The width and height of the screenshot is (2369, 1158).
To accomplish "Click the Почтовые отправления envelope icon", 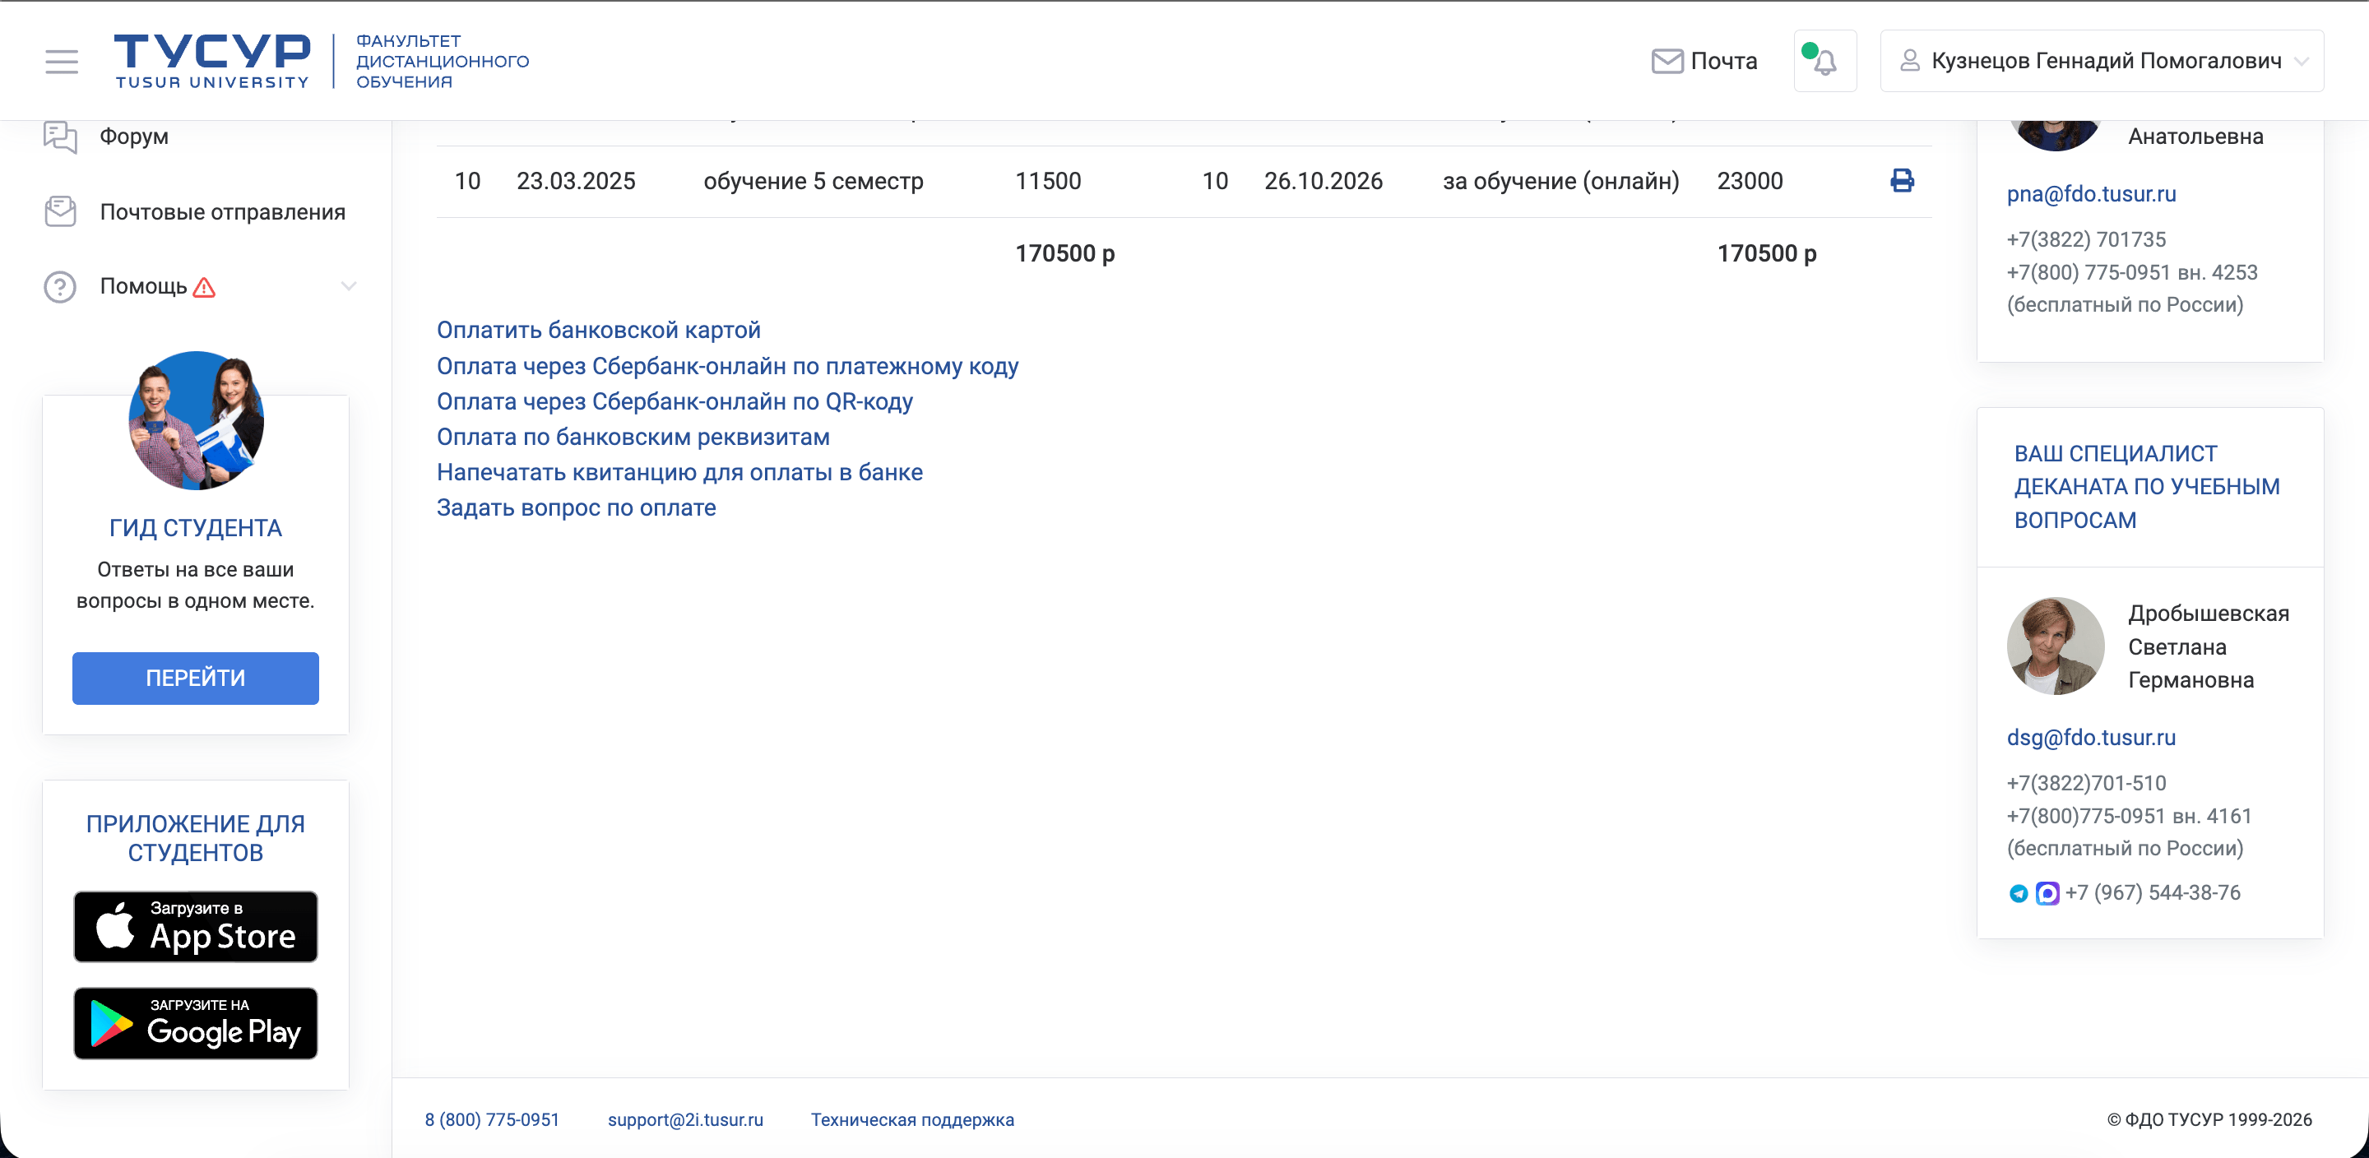I will [x=61, y=211].
